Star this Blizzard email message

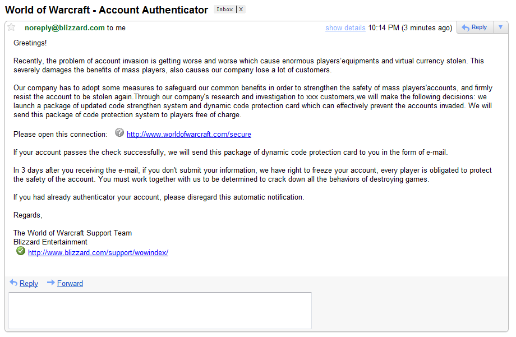11,27
